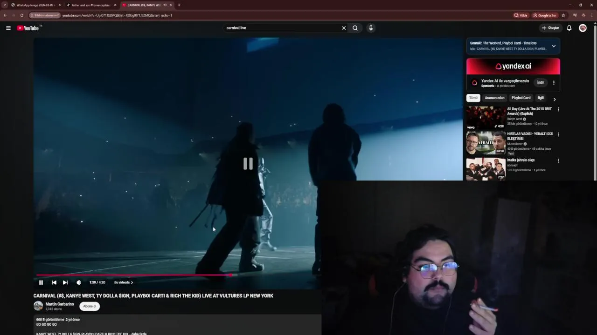Skip to the next video in the player
This screenshot has height=335, width=597.
point(65,282)
